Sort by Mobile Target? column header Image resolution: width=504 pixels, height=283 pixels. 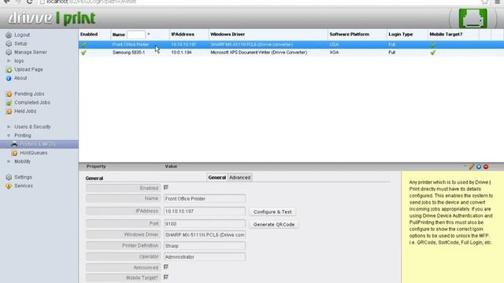coord(446,35)
